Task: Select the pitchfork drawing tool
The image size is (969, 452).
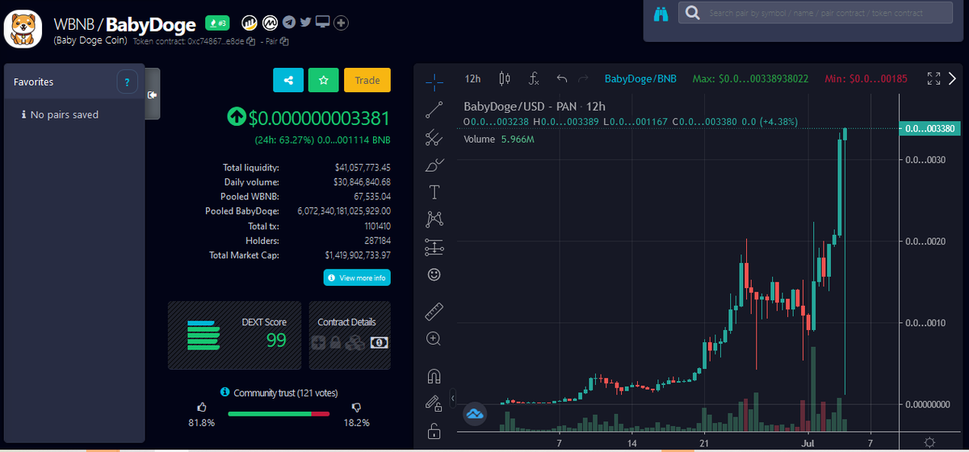Action: click(x=434, y=138)
